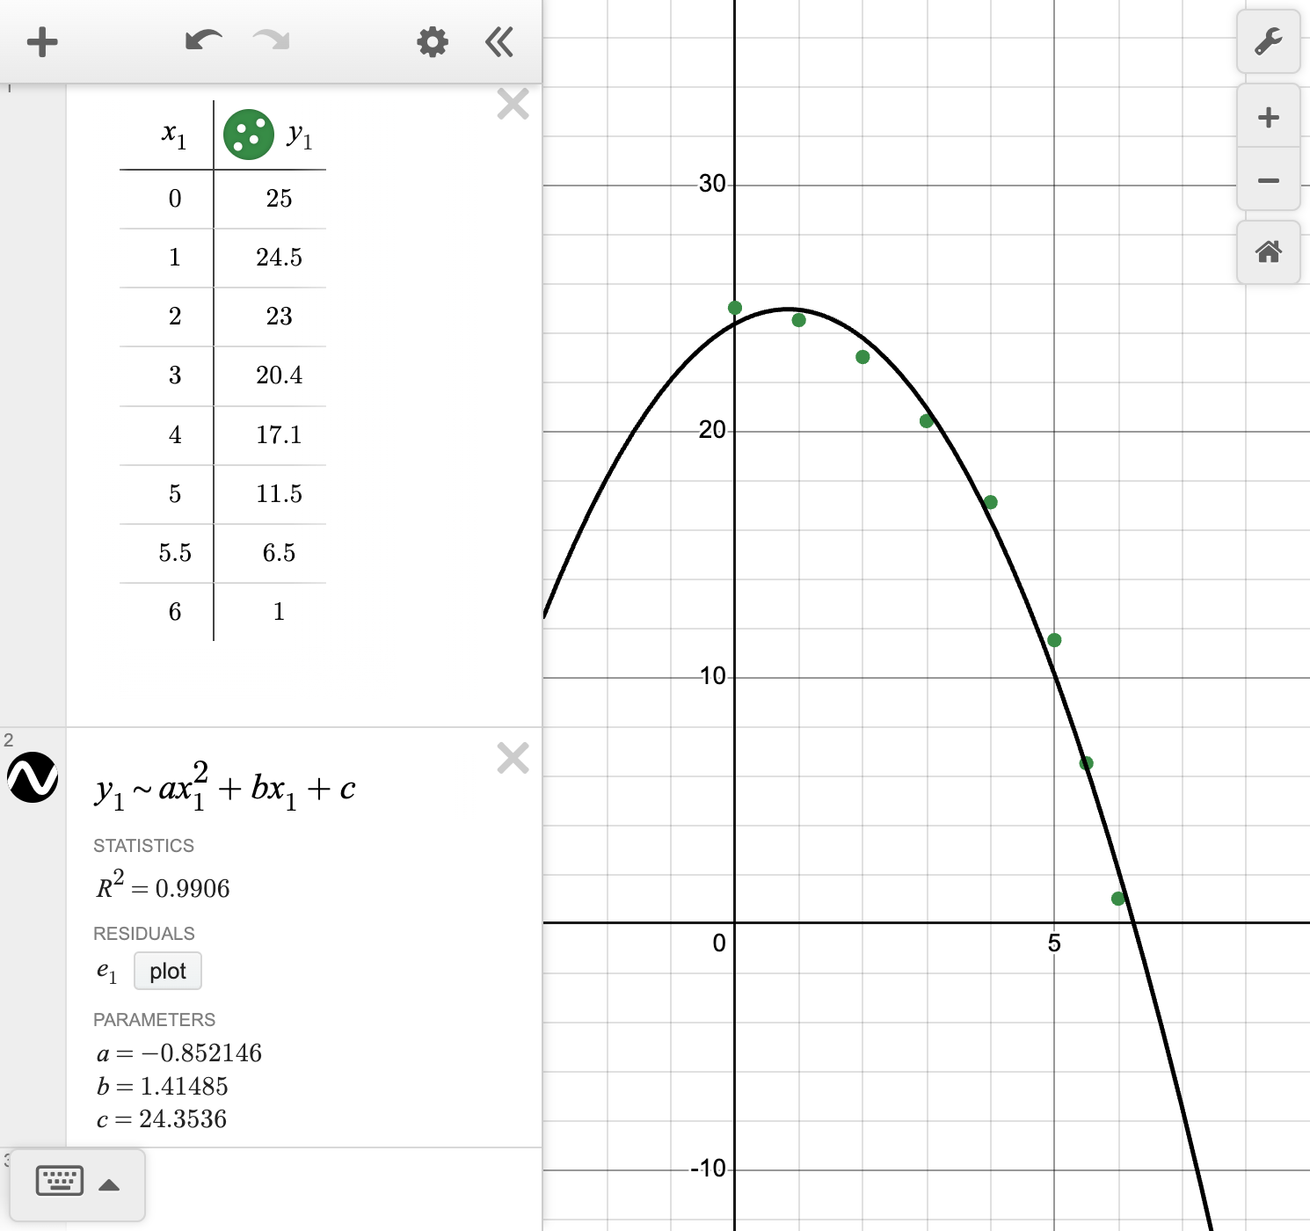Click the redo arrow

pos(270,41)
